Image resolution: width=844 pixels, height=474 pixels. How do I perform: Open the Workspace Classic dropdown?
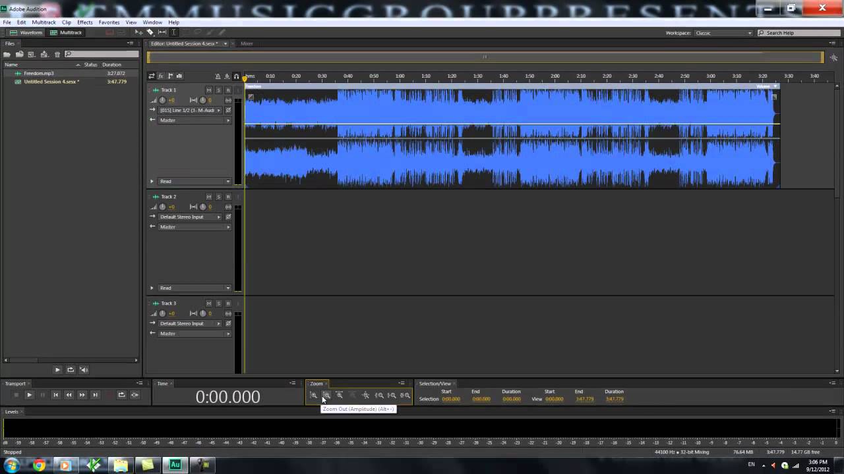click(x=724, y=33)
